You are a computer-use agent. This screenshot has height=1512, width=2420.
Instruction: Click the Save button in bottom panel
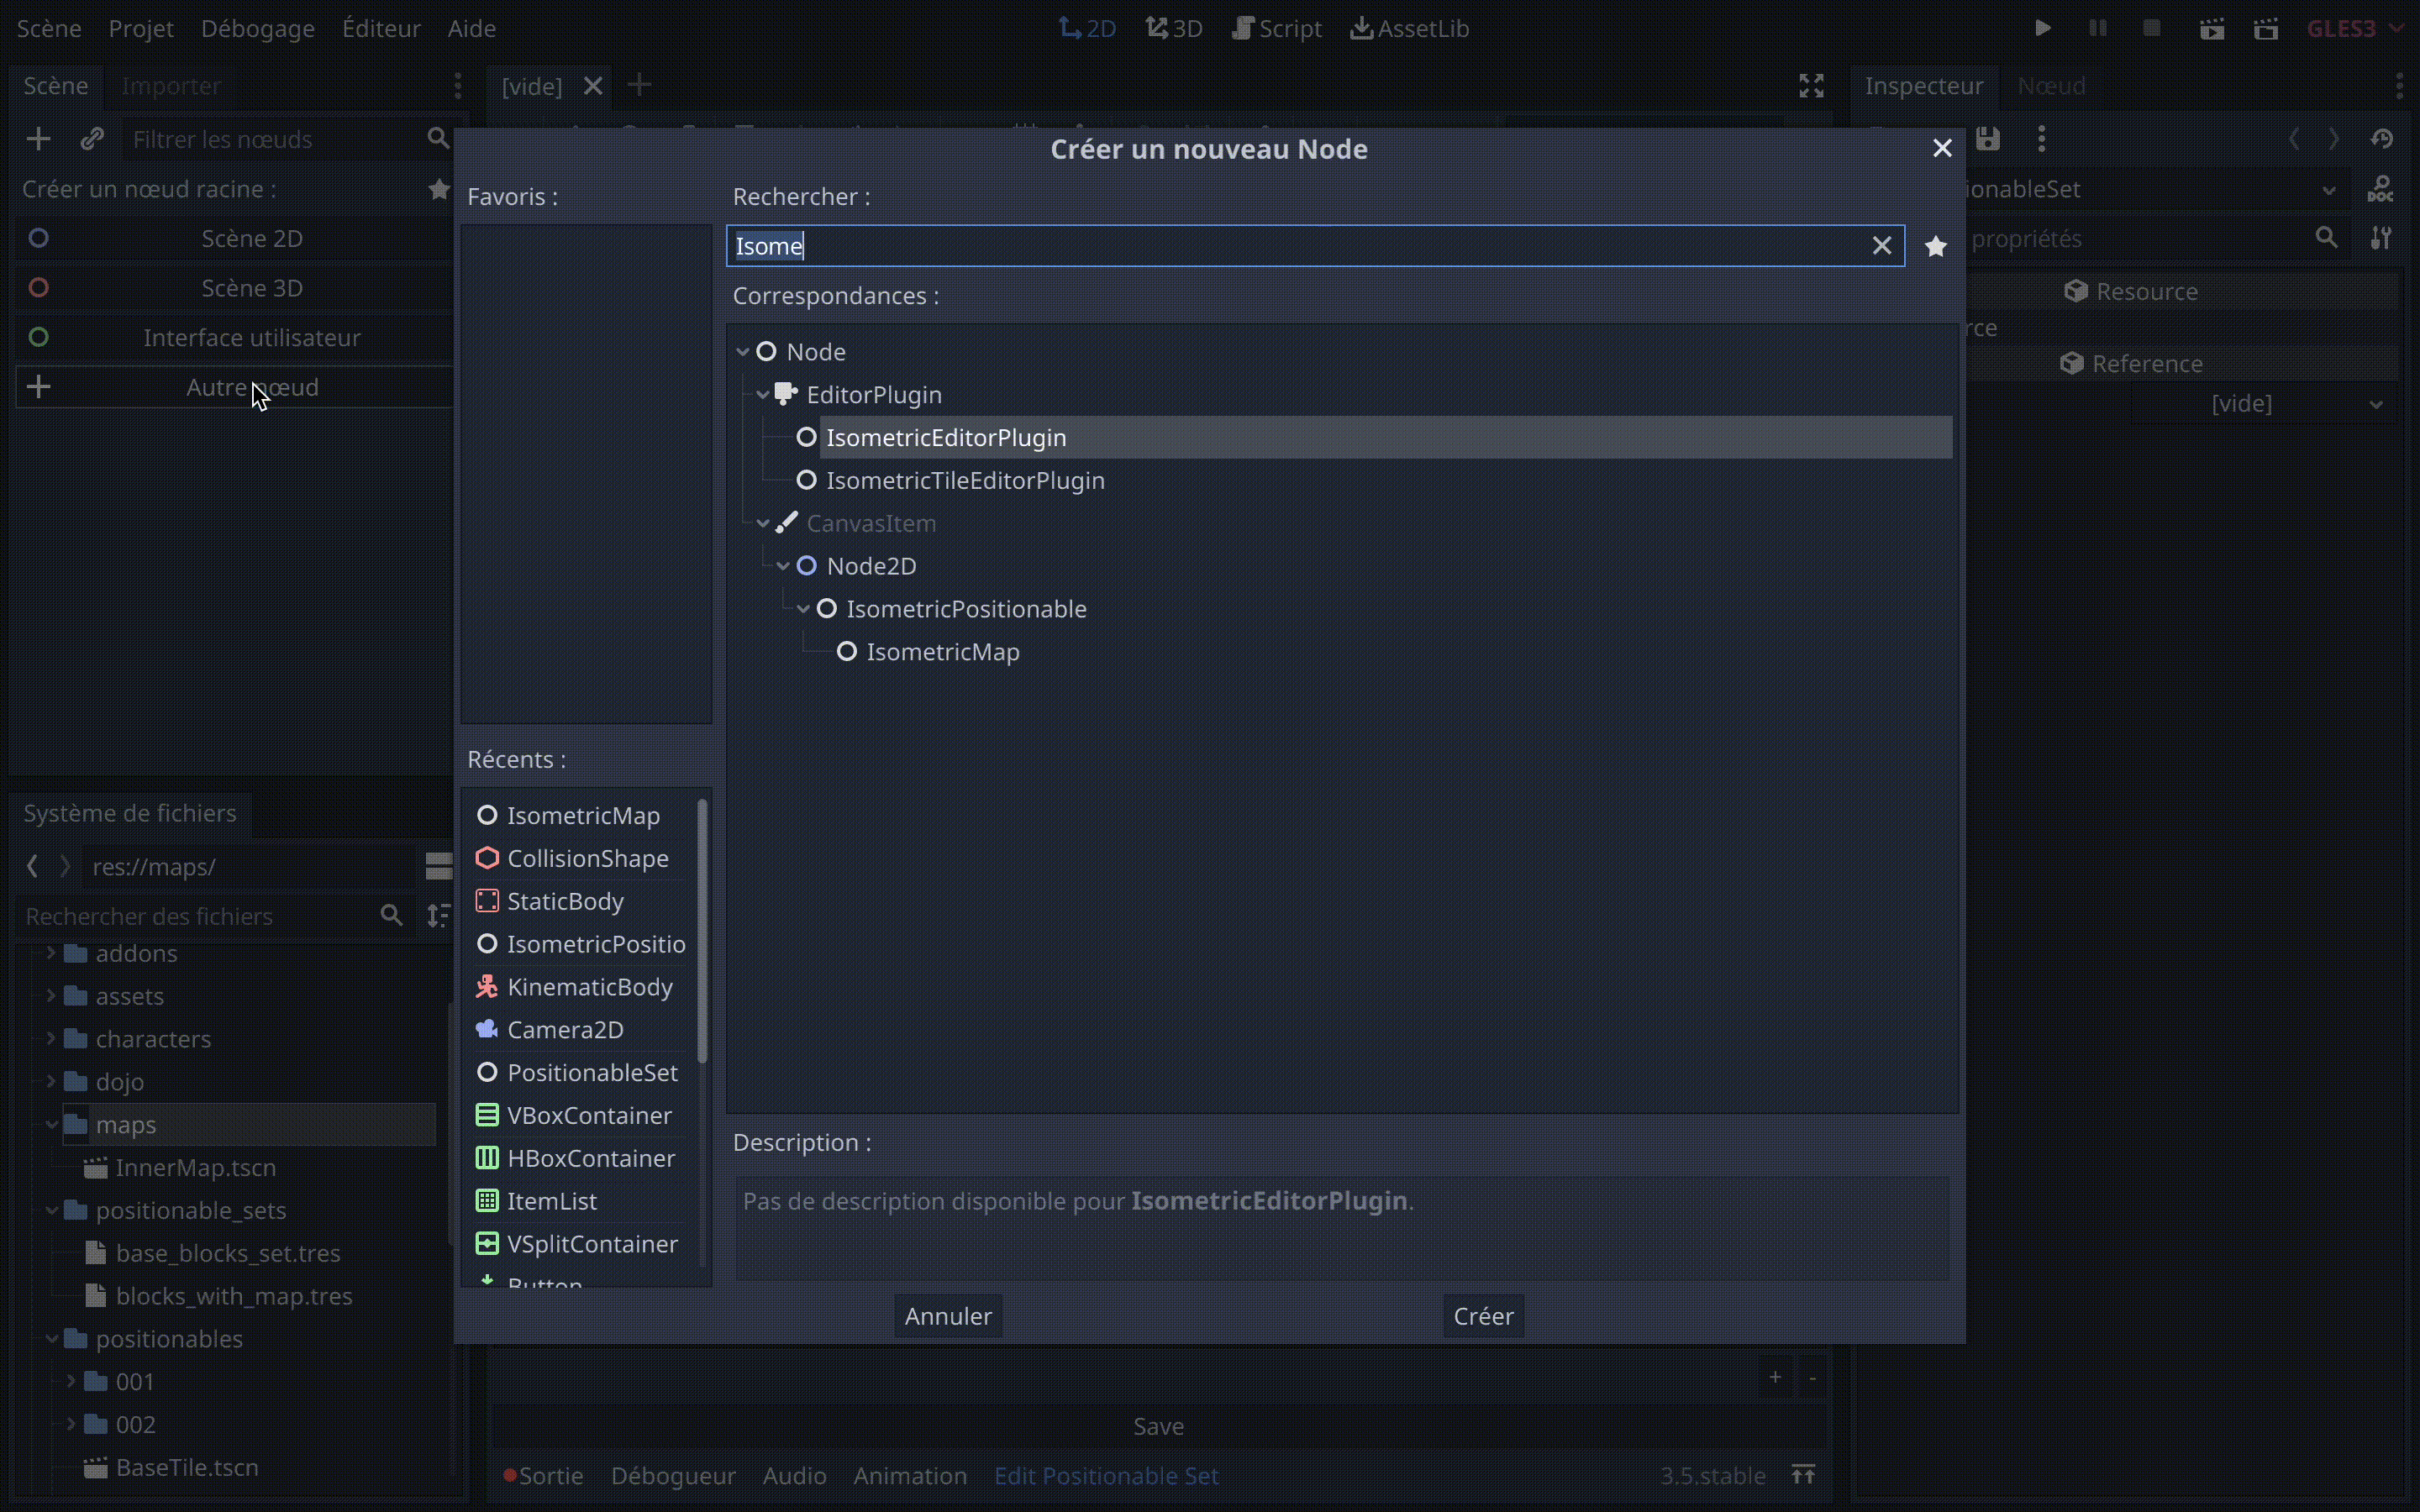coord(1158,1426)
